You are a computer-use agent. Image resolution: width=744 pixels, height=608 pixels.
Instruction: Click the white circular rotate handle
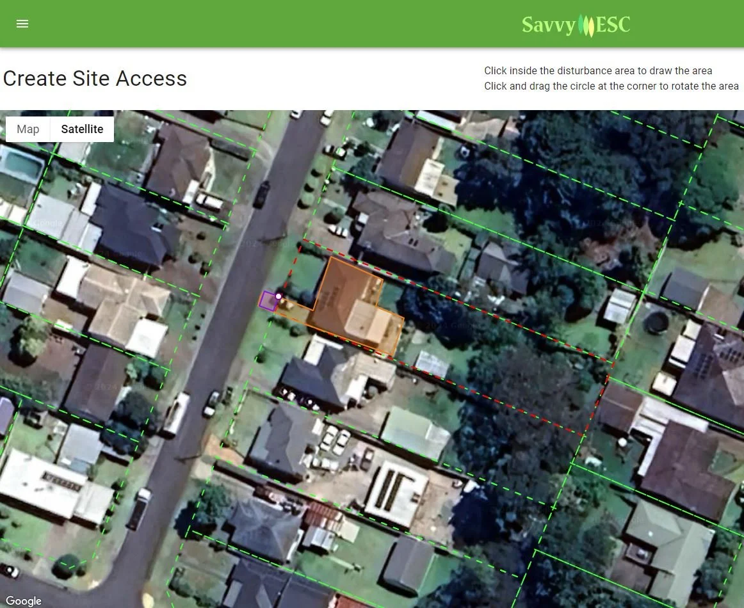[279, 296]
